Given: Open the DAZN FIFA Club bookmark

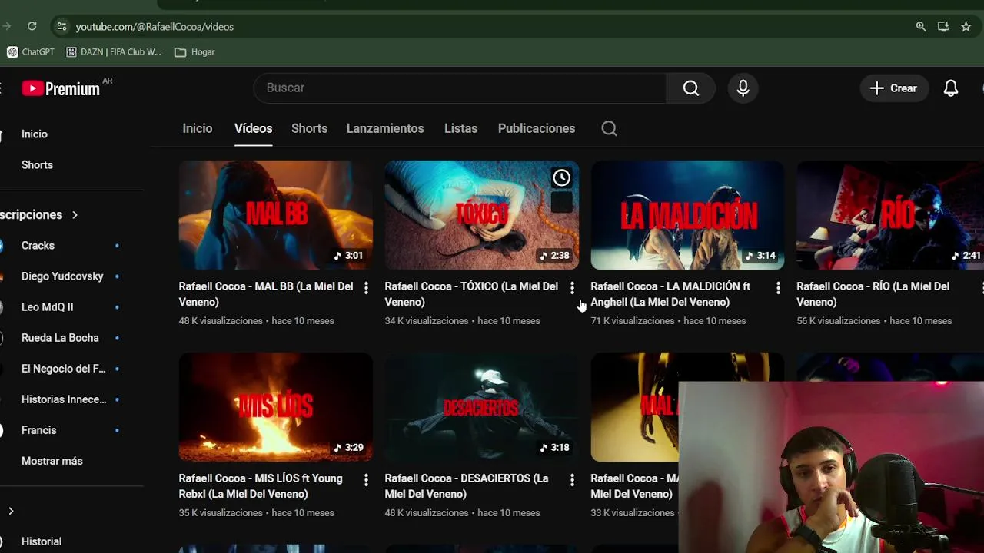Looking at the screenshot, I should (114, 52).
